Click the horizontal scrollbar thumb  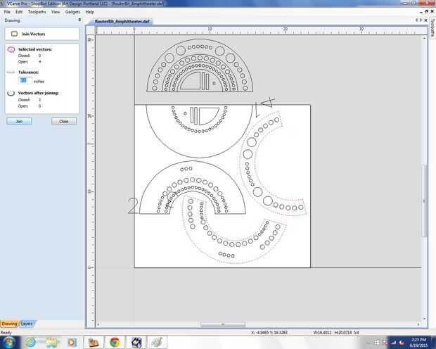pos(223,324)
